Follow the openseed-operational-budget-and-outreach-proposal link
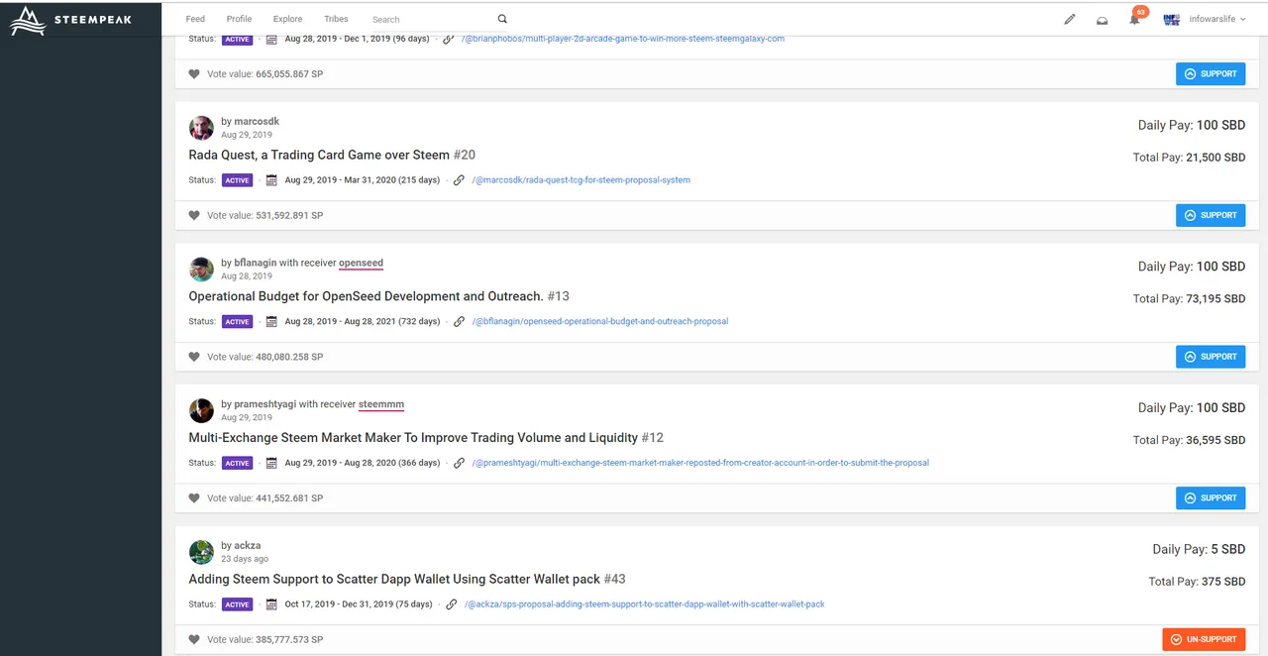1268x656 pixels. [x=600, y=321]
